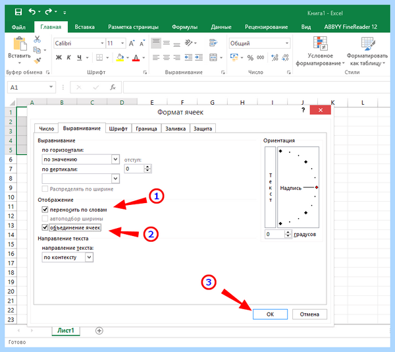Switch to the 'Шрифт' dialog tab
Viewport: 395px width, 352px height.
118,129
